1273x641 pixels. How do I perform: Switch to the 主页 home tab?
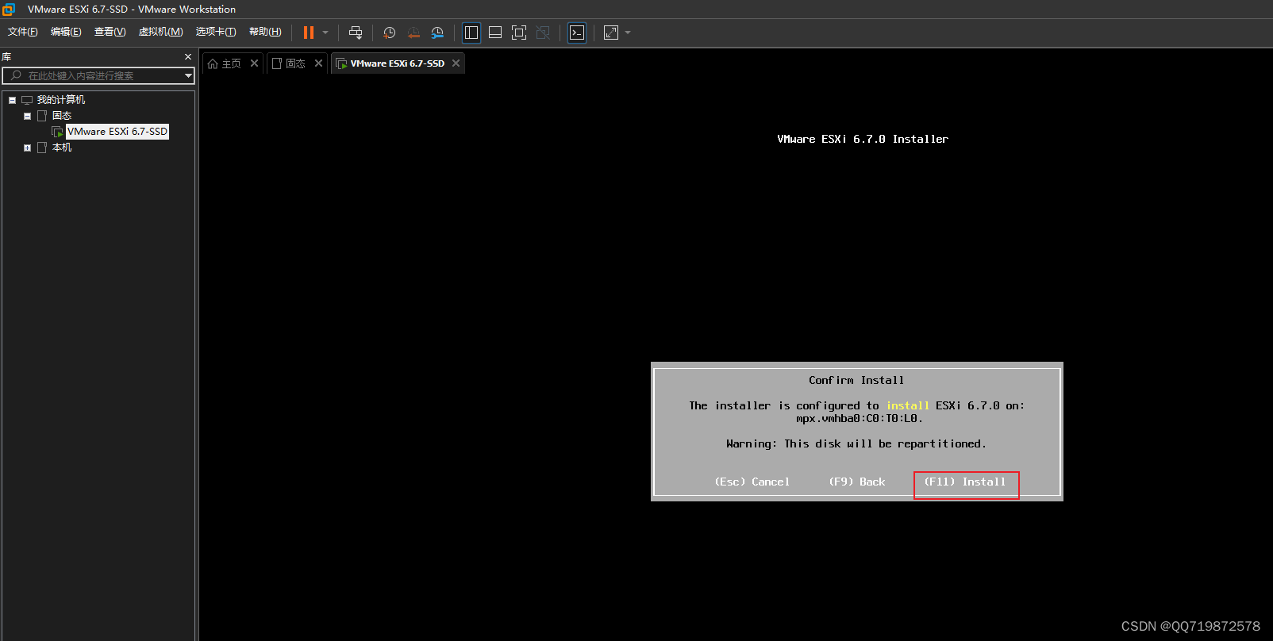coord(225,63)
